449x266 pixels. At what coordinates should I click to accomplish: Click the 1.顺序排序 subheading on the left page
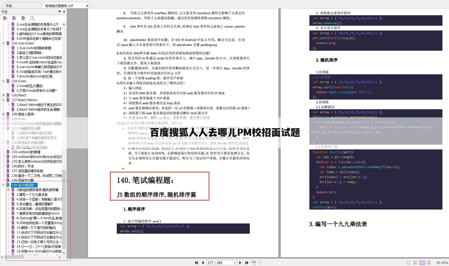(x=134, y=209)
